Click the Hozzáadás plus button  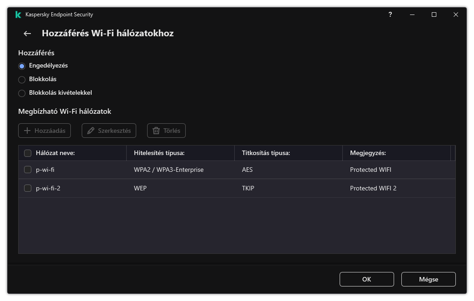pos(44,131)
